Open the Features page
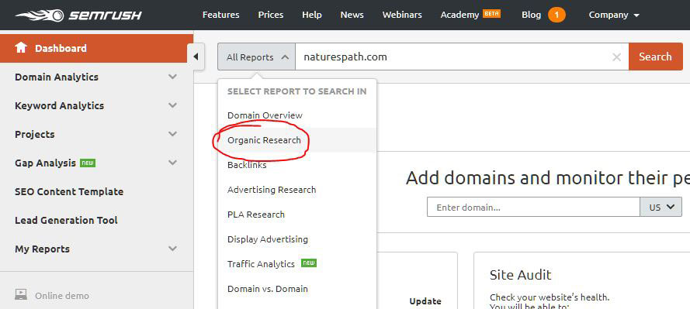This screenshot has width=690, height=309. point(221,15)
